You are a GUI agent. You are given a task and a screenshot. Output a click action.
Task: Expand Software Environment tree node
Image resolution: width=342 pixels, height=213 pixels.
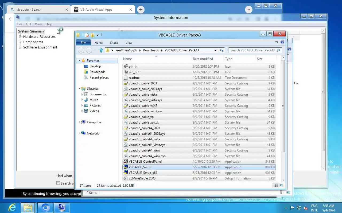pos(20,47)
